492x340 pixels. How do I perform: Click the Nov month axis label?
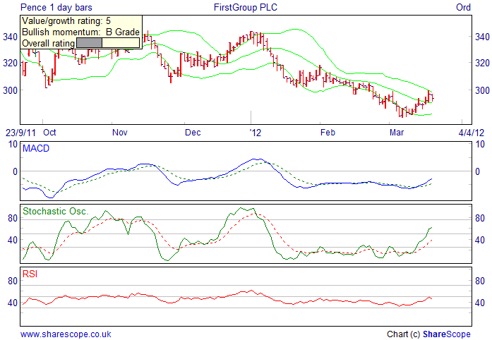(x=120, y=133)
